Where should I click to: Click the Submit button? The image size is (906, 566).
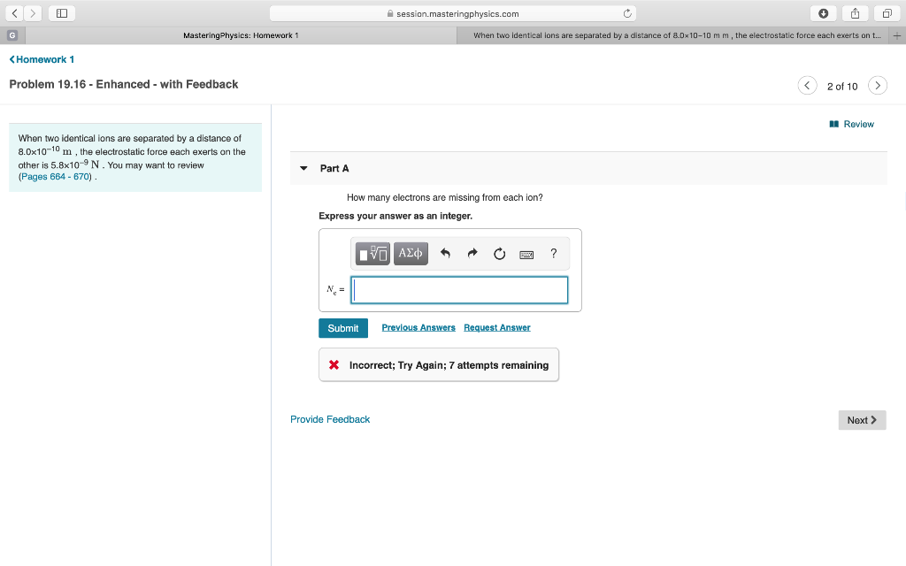tap(342, 327)
